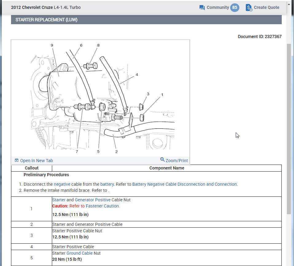The height and width of the screenshot is (266, 294).
Task: Open Battery Negative Cable Disconnection and Connection
Action: 184,184
